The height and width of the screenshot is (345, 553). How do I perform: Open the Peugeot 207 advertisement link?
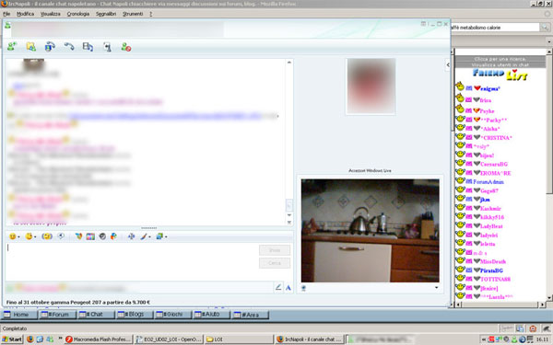tap(78, 302)
